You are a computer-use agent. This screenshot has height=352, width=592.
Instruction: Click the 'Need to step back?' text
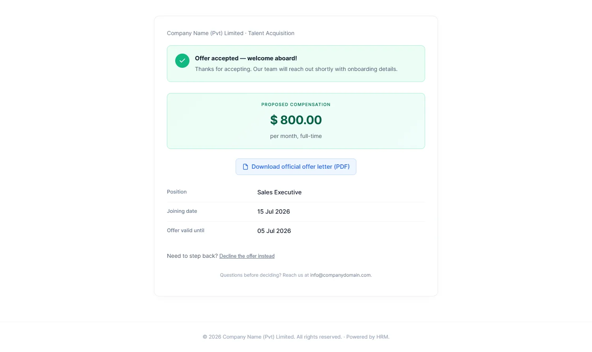[x=192, y=256]
